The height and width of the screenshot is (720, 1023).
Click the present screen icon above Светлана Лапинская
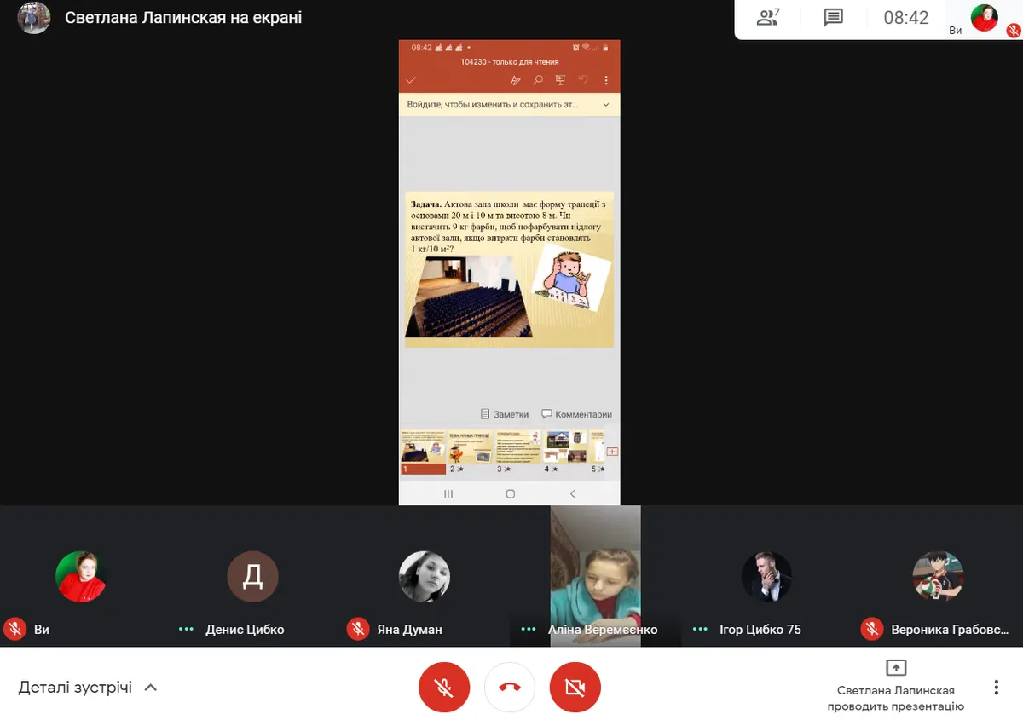895,667
